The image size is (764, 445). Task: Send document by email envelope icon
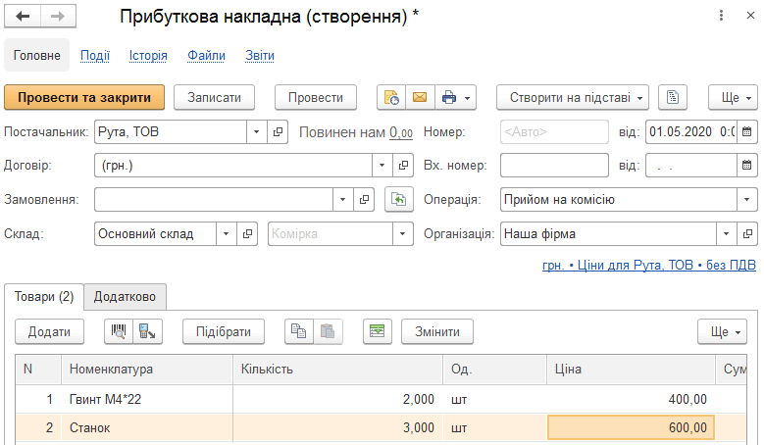click(x=420, y=97)
